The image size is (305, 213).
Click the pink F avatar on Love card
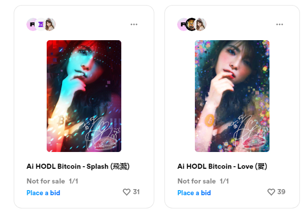182,24
